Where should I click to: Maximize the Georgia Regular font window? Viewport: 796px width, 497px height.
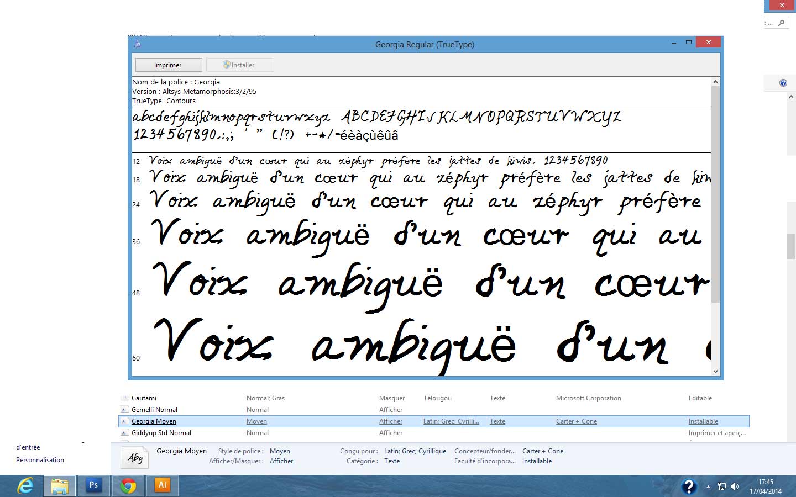[689, 42]
